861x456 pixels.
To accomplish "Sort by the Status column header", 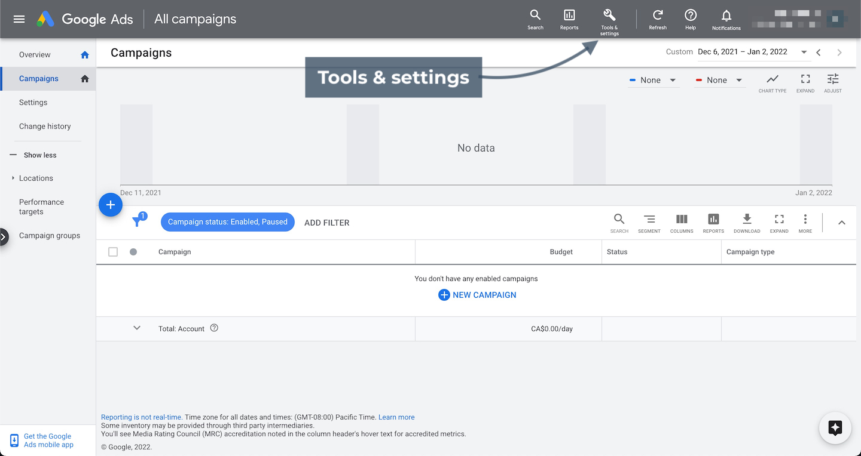I will coord(617,252).
